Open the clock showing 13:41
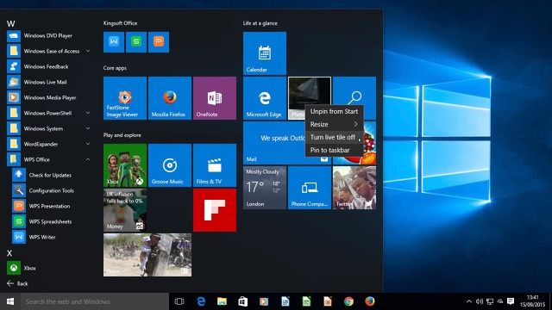This screenshot has height=310, width=552. click(533, 301)
